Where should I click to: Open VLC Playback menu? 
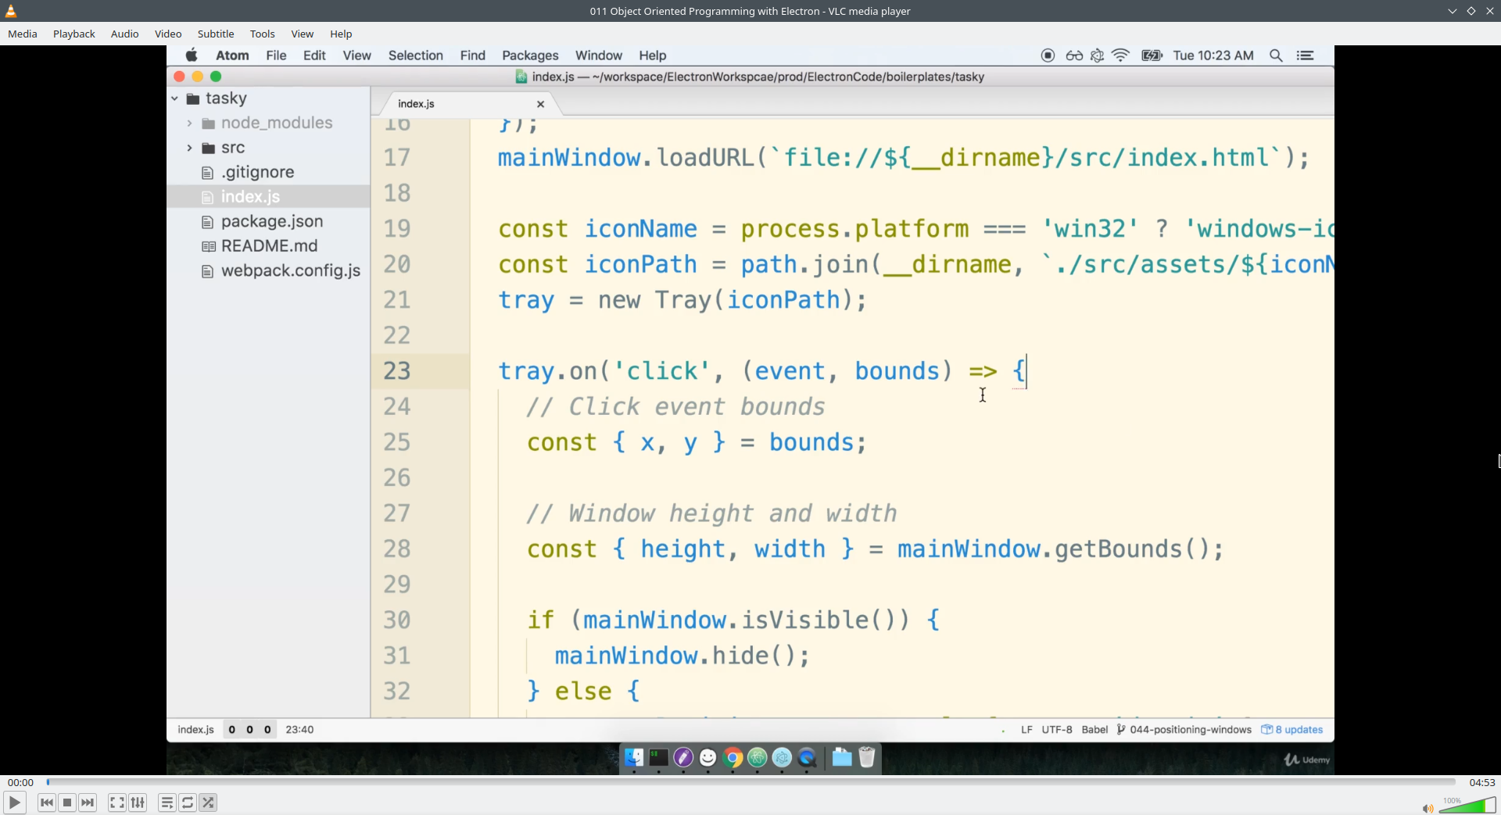[74, 34]
